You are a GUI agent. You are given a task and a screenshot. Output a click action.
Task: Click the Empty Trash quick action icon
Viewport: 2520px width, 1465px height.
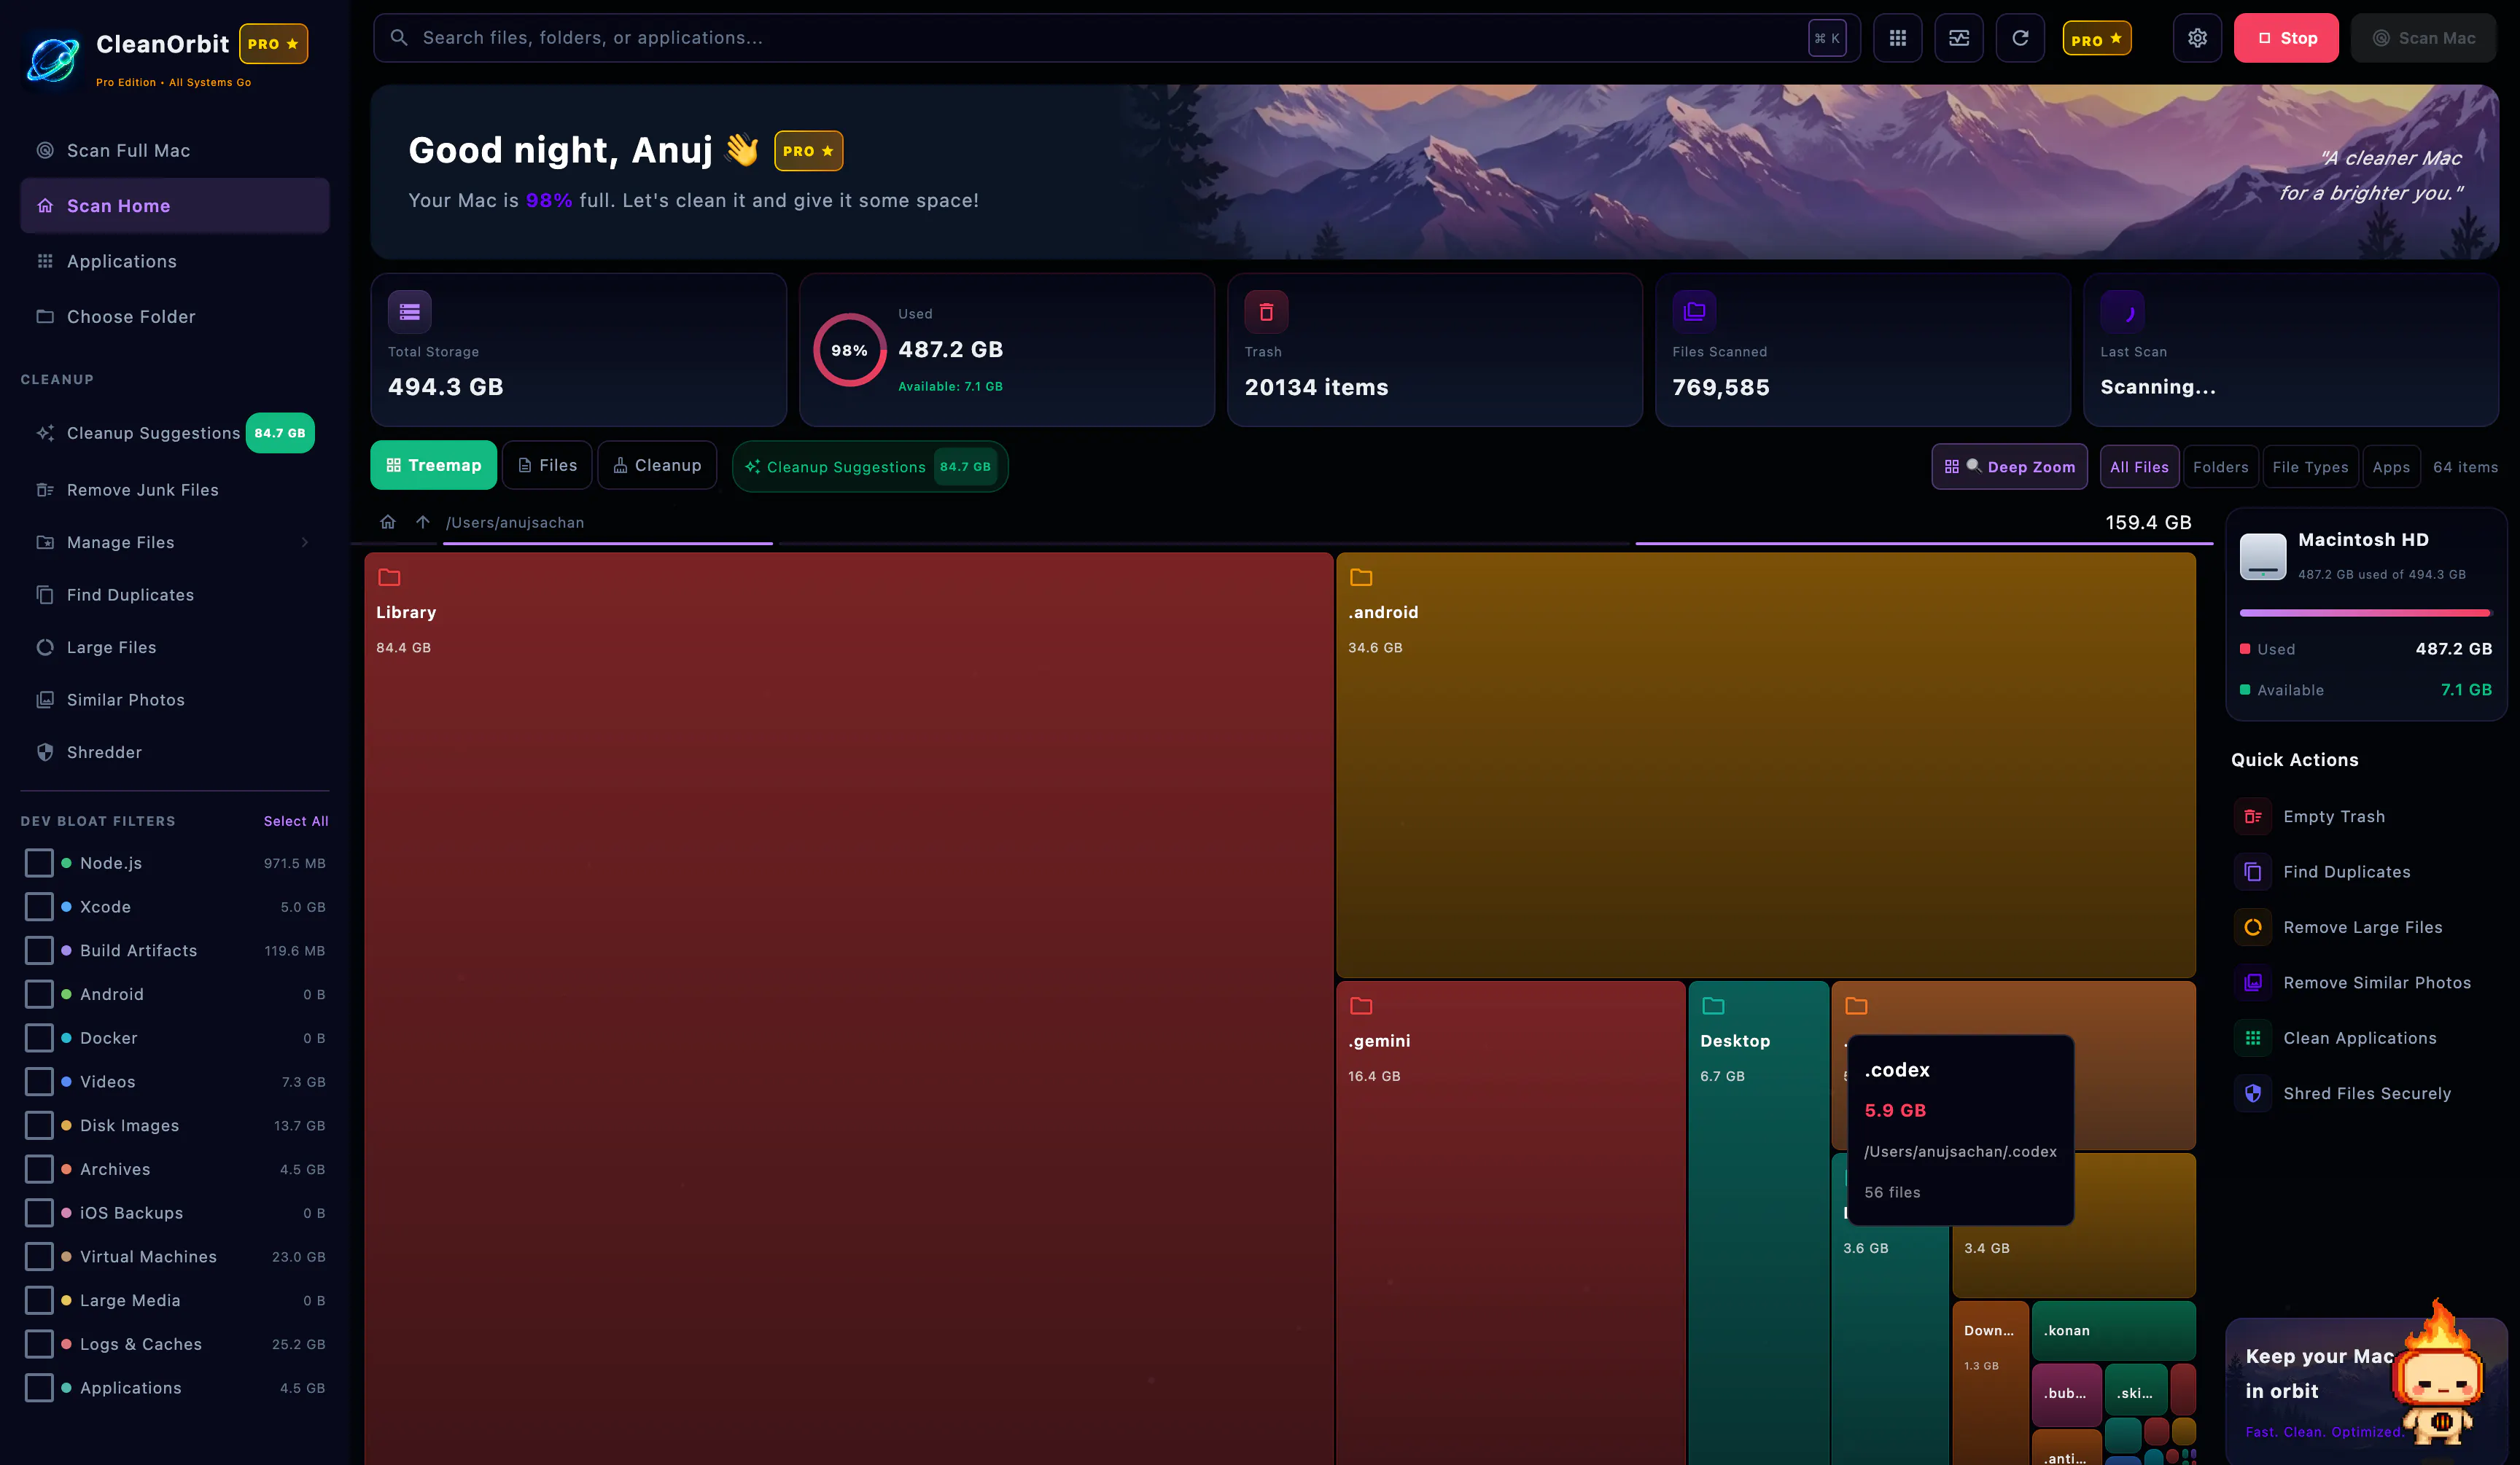(x=2252, y=816)
